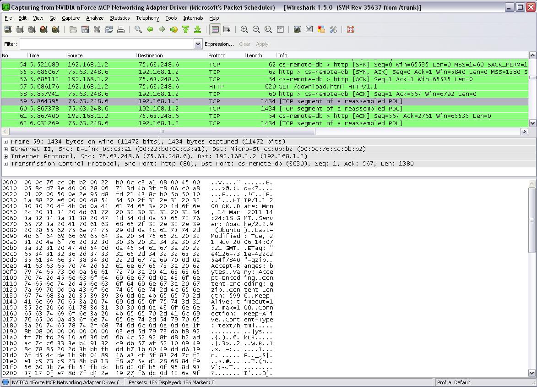Open the filter history dropdown

coord(197,44)
